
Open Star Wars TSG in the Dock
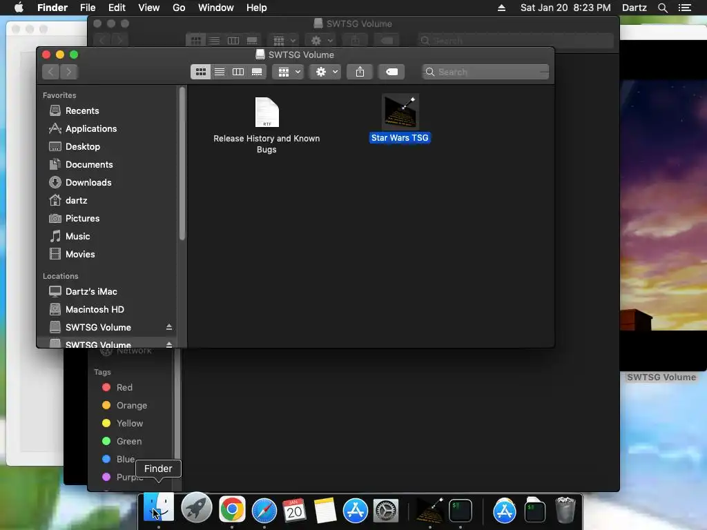[x=429, y=510]
